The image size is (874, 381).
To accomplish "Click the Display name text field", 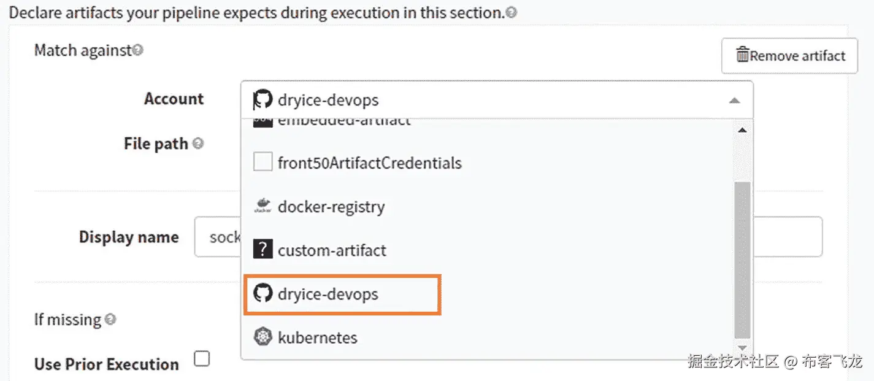I will [218, 237].
